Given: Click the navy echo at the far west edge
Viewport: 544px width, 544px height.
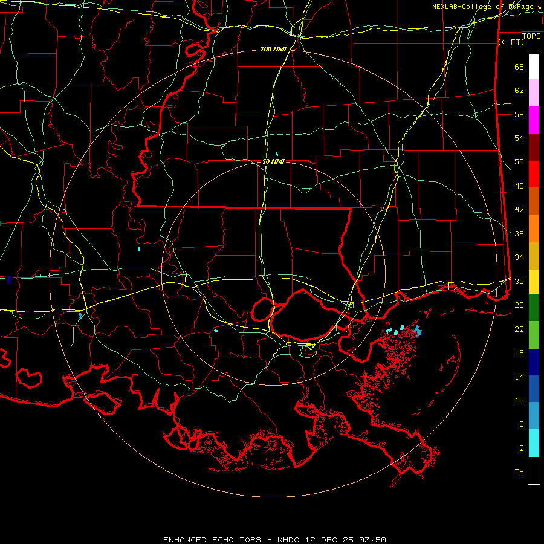Looking at the screenshot, I should pyautogui.click(x=8, y=280).
